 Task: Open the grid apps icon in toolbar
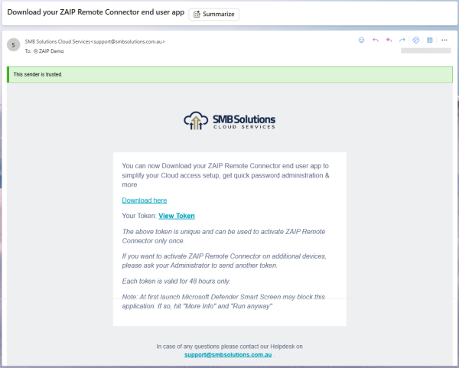tap(430, 40)
